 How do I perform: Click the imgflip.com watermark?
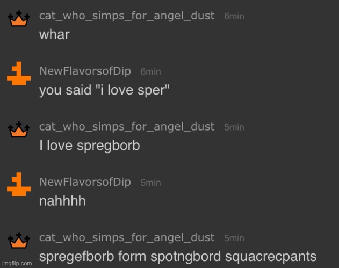coord(17,264)
